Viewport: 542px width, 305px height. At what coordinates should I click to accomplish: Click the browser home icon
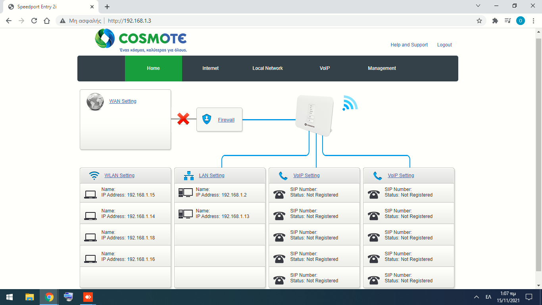[x=47, y=21]
